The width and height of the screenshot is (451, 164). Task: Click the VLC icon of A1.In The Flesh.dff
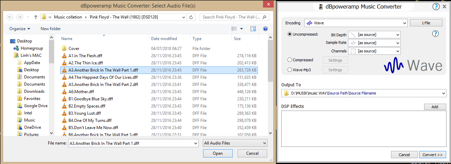pos(64,56)
